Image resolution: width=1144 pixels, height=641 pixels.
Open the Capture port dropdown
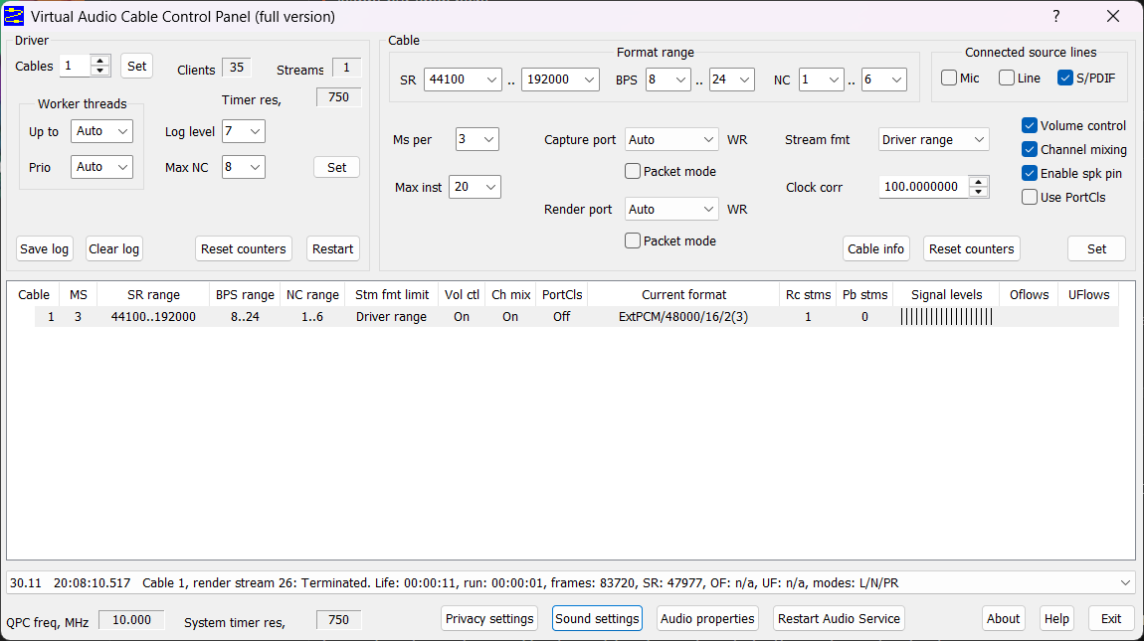point(671,139)
